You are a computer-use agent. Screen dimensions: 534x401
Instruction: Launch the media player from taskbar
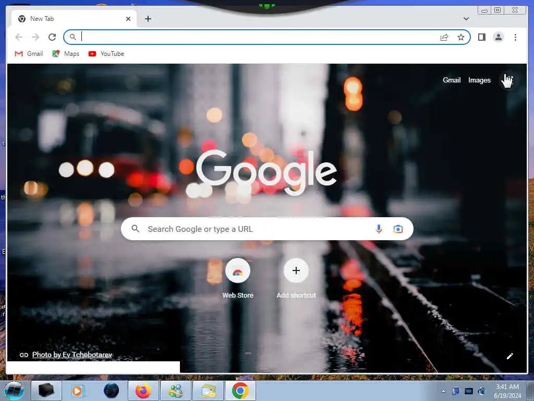pyautogui.click(x=77, y=391)
